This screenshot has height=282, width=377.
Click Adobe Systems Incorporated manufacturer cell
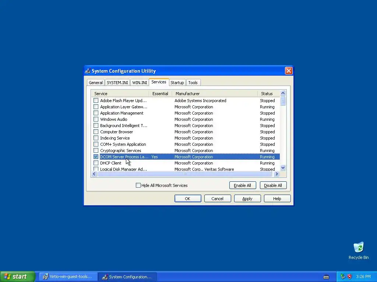click(200, 101)
